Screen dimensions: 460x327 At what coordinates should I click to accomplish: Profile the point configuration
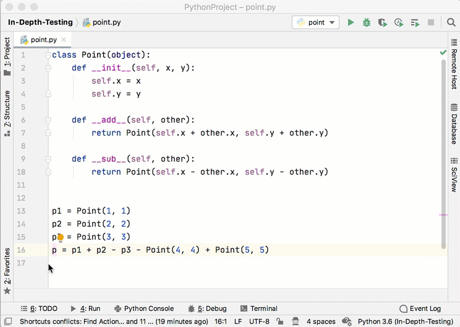[399, 22]
